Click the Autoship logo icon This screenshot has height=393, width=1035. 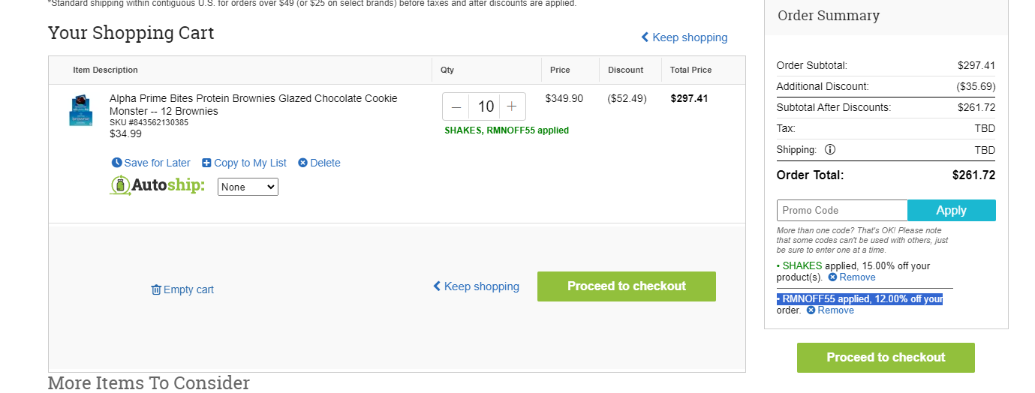coord(120,185)
